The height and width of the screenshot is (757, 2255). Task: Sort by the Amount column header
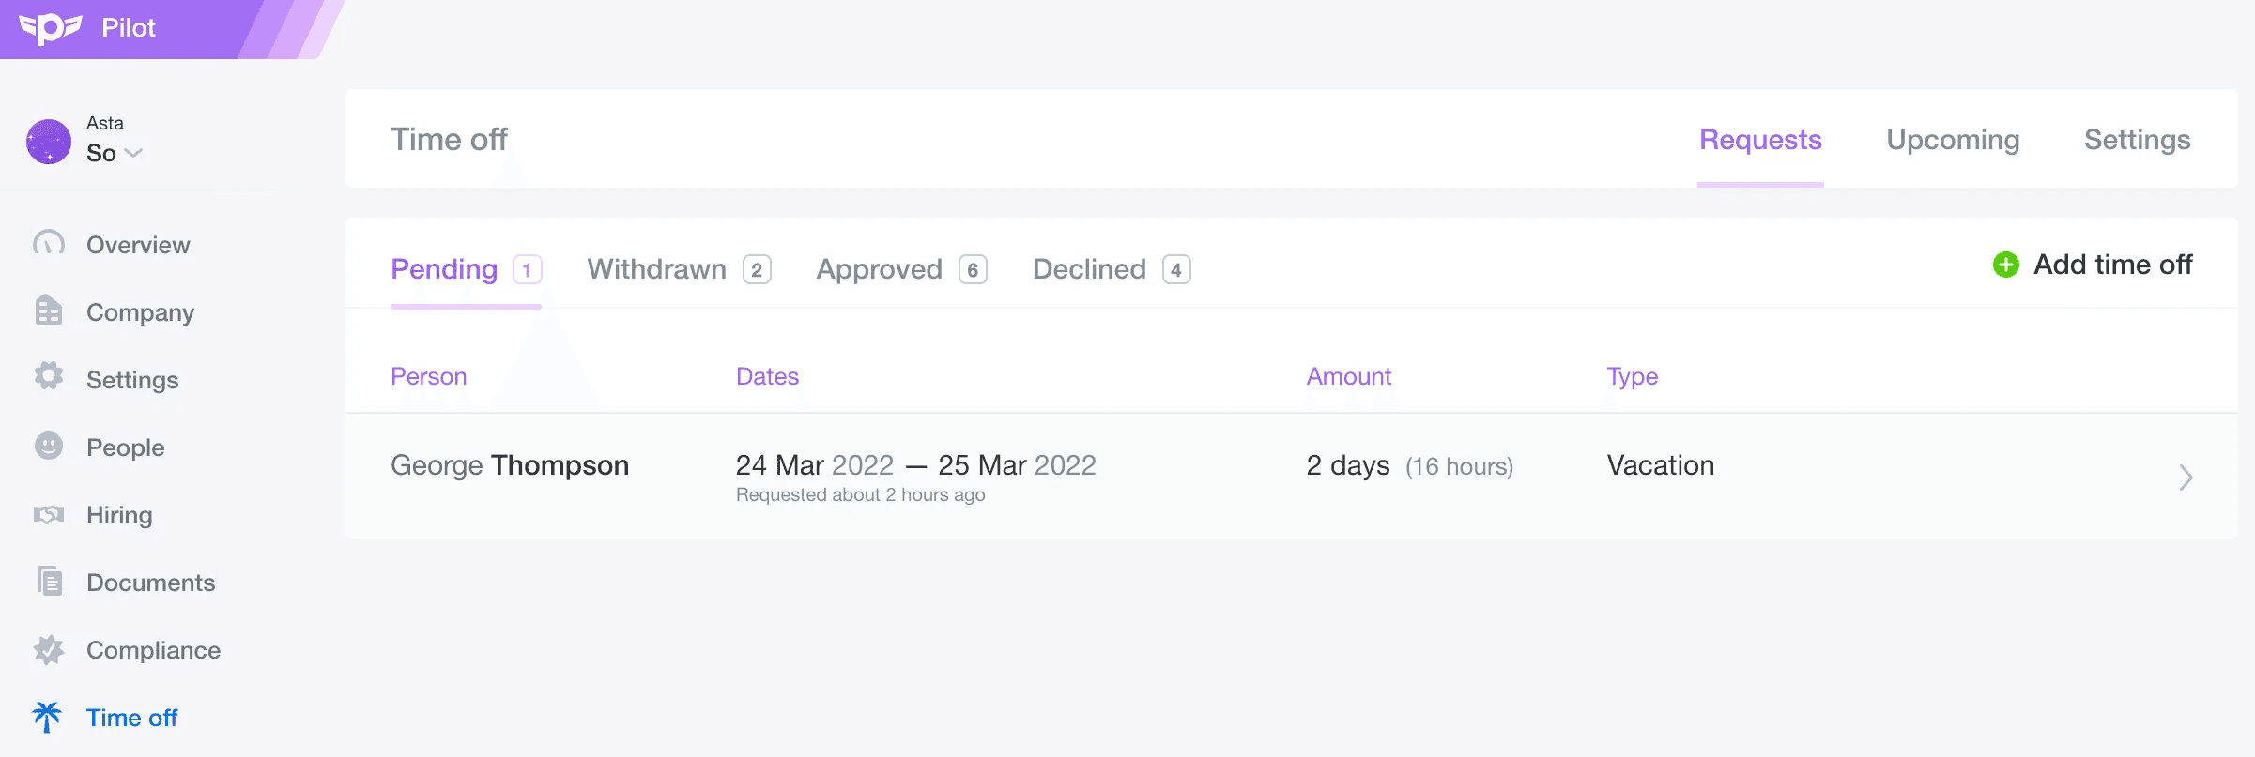tap(1348, 376)
